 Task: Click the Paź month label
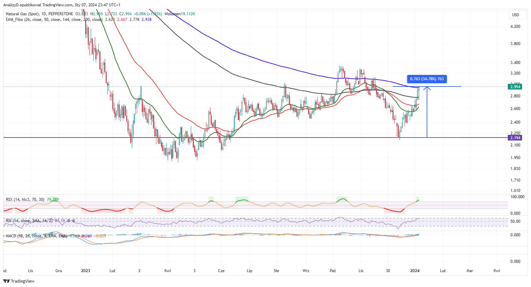[x=333, y=271]
